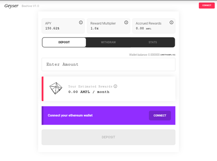Click the APY info icon
The height and width of the screenshot is (161, 217).
[x=81, y=22]
